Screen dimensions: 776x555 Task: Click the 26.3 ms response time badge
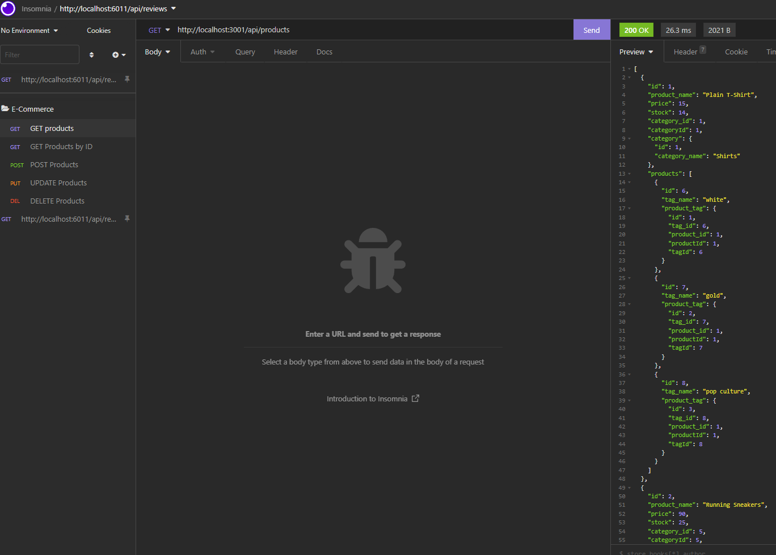(678, 30)
